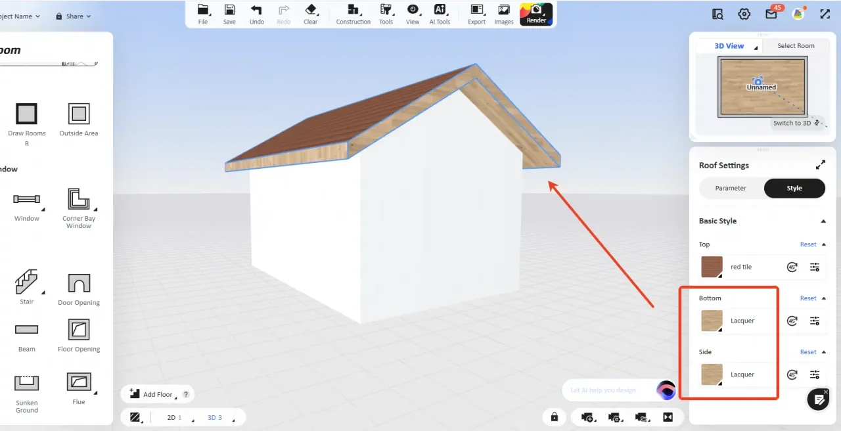Click the Render camera button
Screen dimensions: 841x431
pos(536,14)
